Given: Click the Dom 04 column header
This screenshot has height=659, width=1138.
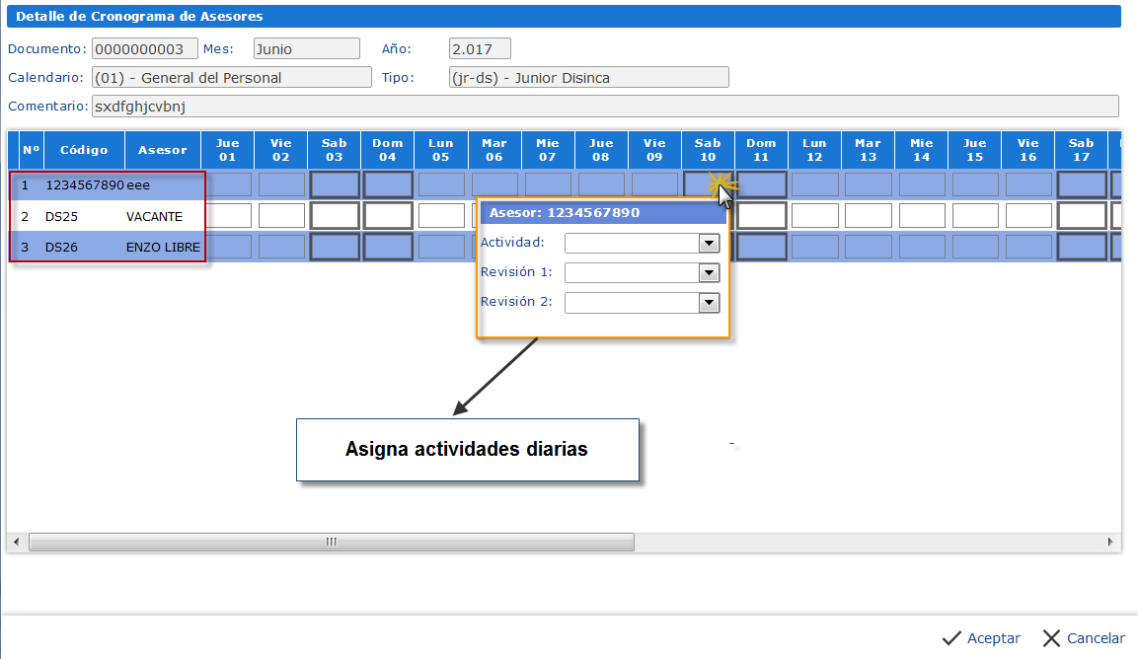Looking at the screenshot, I should click(x=388, y=150).
